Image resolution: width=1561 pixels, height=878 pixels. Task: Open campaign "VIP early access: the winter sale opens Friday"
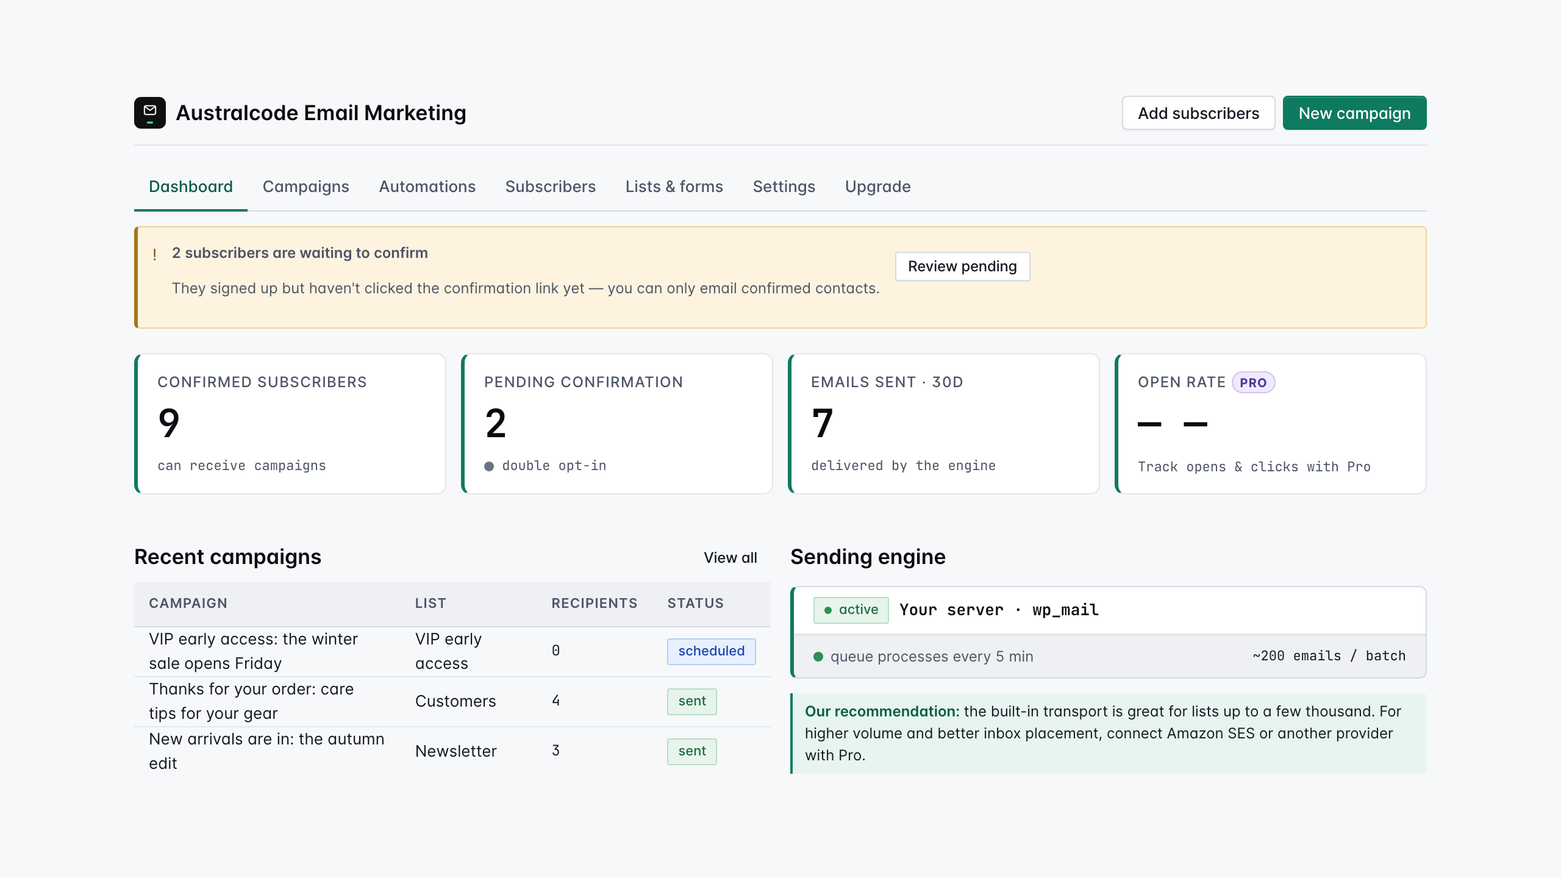(x=253, y=651)
